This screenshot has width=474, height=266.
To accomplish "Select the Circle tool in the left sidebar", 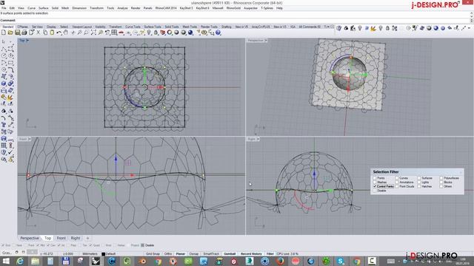I will point(4,56).
